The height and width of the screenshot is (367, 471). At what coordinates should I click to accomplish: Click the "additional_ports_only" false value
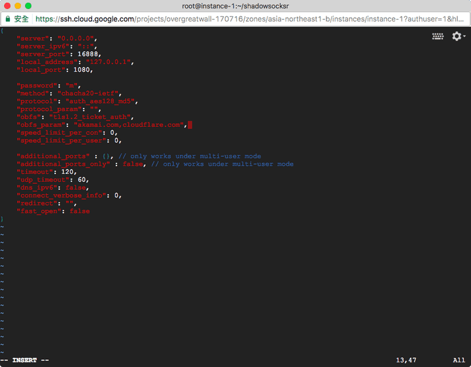133,164
